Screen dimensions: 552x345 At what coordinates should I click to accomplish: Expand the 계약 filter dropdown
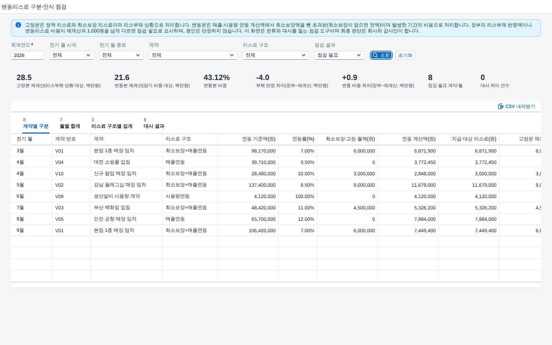click(x=193, y=55)
